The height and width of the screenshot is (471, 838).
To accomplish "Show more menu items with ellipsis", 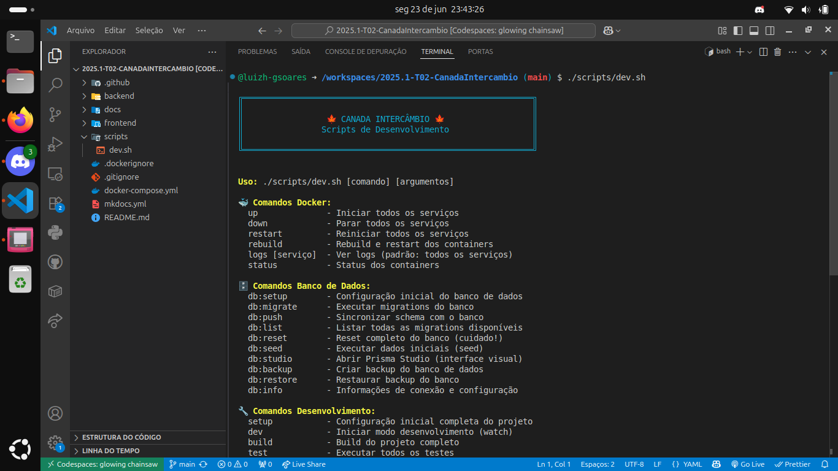I will tap(202, 30).
